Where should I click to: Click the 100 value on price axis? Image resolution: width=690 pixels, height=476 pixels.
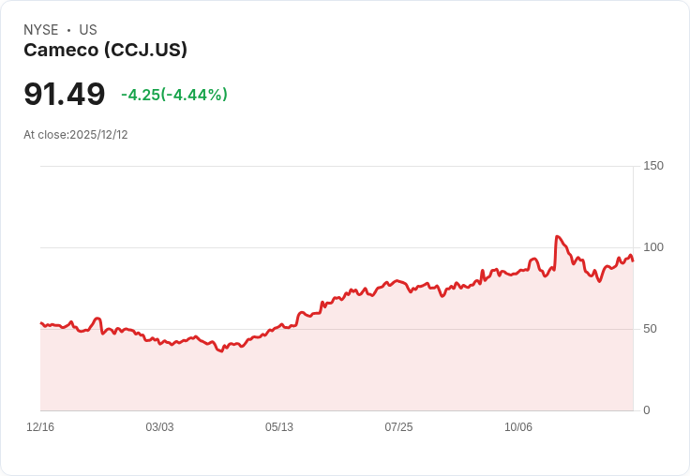pos(653,247)
